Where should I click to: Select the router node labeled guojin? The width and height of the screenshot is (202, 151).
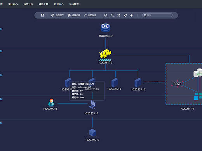click(x=106, y=27)
